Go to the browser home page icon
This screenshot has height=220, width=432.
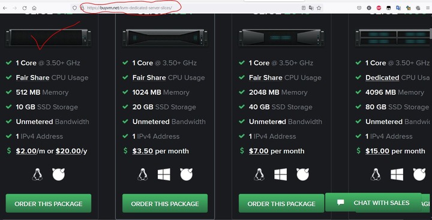point(34,8)
